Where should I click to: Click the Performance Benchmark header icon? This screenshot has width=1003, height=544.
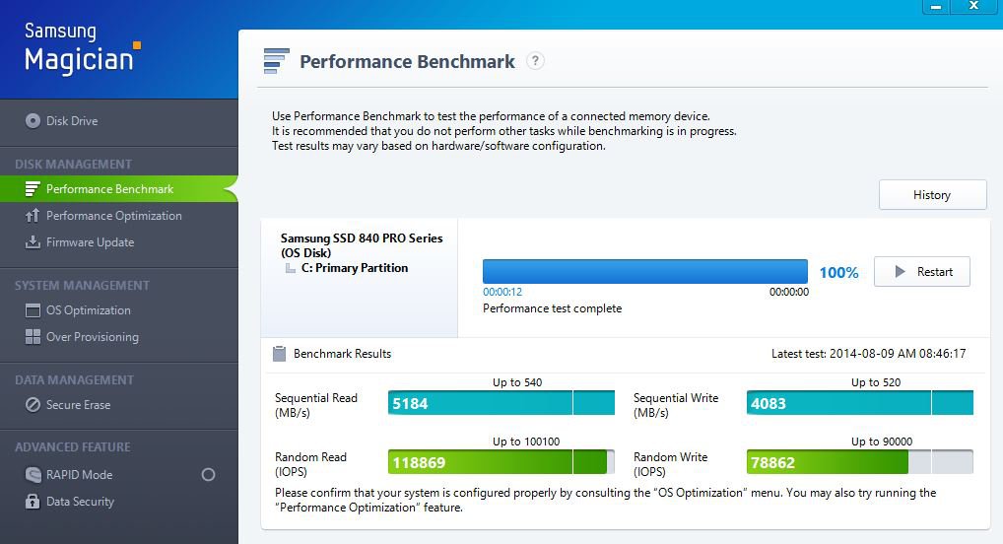276,61
